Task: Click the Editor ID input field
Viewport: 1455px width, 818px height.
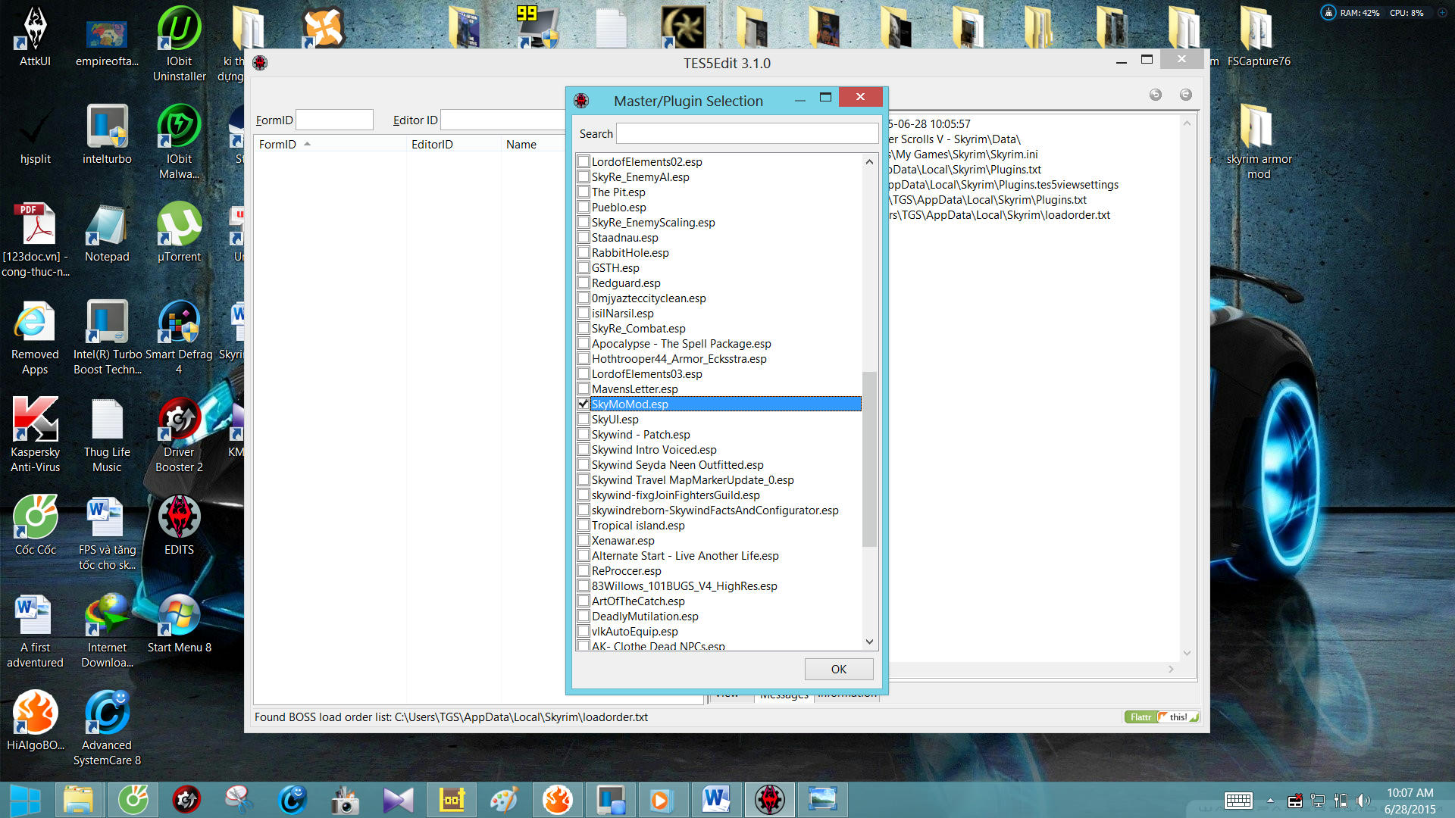Action: [503, 120]
